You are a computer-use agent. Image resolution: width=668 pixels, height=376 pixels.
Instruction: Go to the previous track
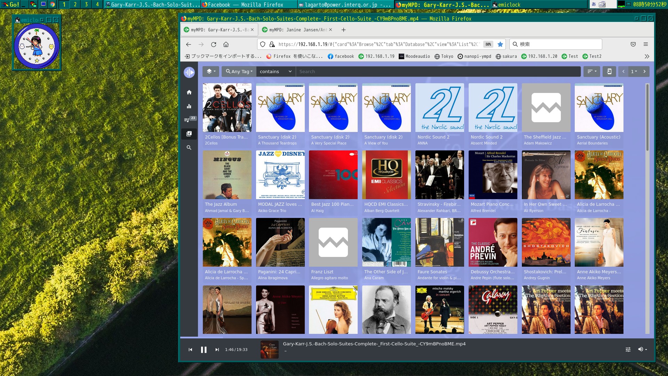coord(190,350)
